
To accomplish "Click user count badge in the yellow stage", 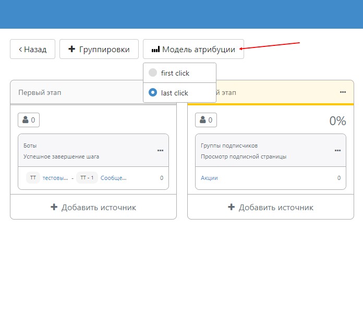I will point(206,120).
